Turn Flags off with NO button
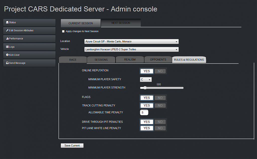Image resolution: width=257 pixels, height=159 pixels. (160, 98)
